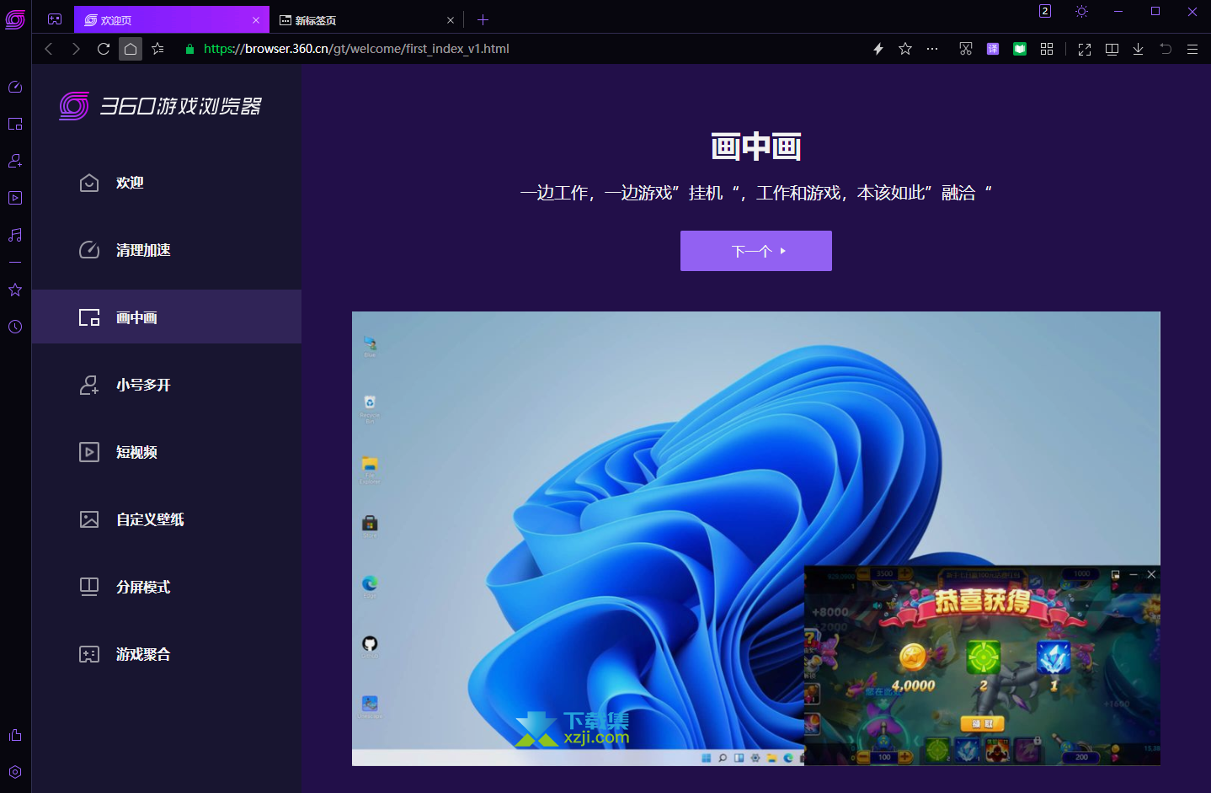Viewport: 1211px width, 793px height.
Task: Select 分屏模式 in the sidebar menu
Action: tap(167, 587)
